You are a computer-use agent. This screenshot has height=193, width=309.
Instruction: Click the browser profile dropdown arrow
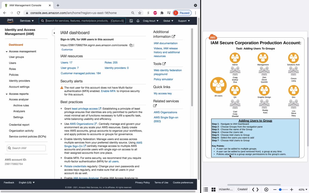coord(196,5)
